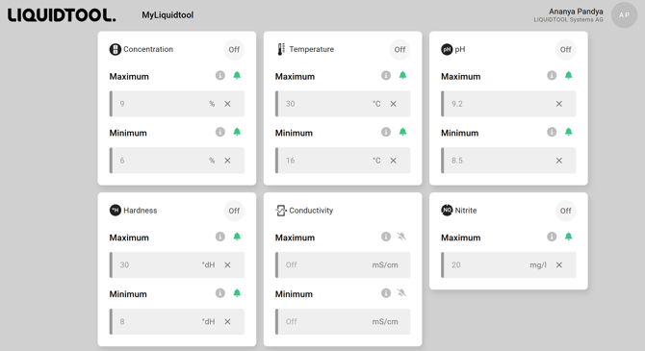Edit Concentration Maximum field showing 9
The height and width of the screenshot is (351, 645).
(x=177, y=104)
